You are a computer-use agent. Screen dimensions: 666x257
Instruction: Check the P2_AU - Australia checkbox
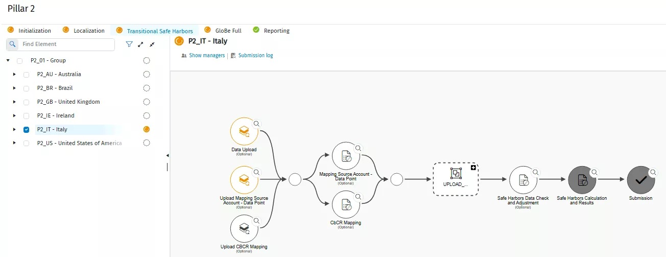(26, 75)
